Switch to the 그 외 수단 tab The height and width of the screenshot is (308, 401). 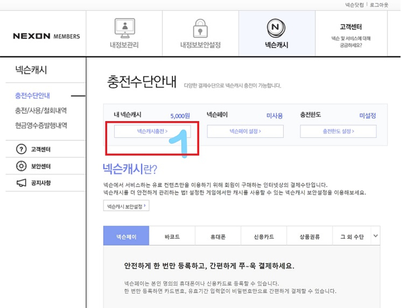click(x=352, y=236)
